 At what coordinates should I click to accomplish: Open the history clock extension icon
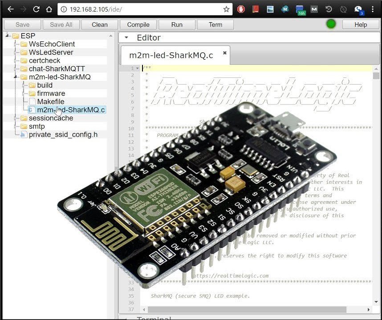[x=329, y=9]
